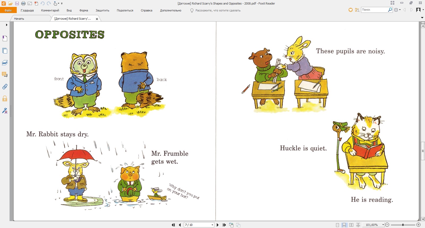Screen dimensions: 425x228
Task: Open the folder search icon
Action: point(357,10)
